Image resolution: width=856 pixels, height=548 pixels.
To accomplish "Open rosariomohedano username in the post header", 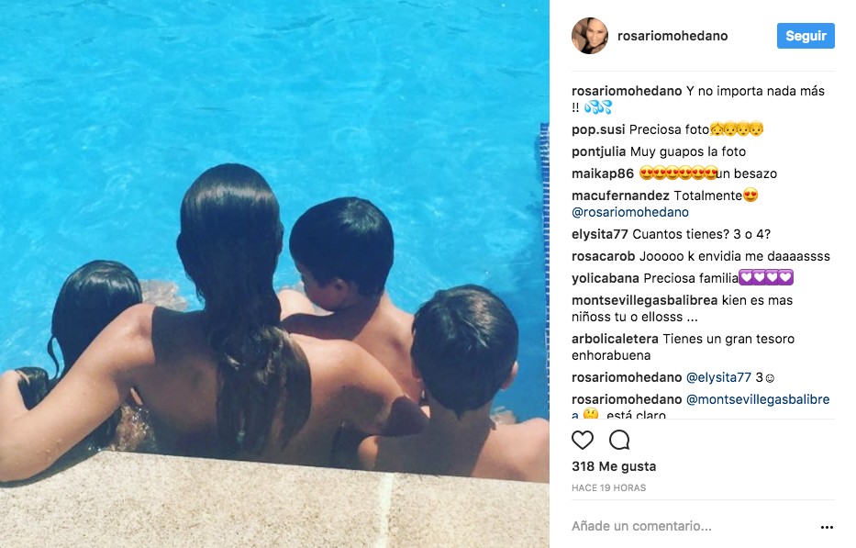I will point(672,36).
